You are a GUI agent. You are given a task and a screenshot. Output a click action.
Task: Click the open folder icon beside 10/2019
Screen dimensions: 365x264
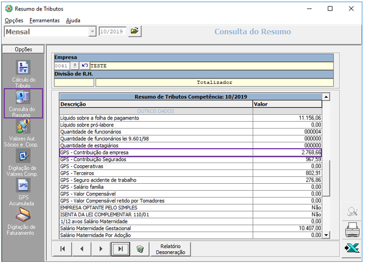135,31
